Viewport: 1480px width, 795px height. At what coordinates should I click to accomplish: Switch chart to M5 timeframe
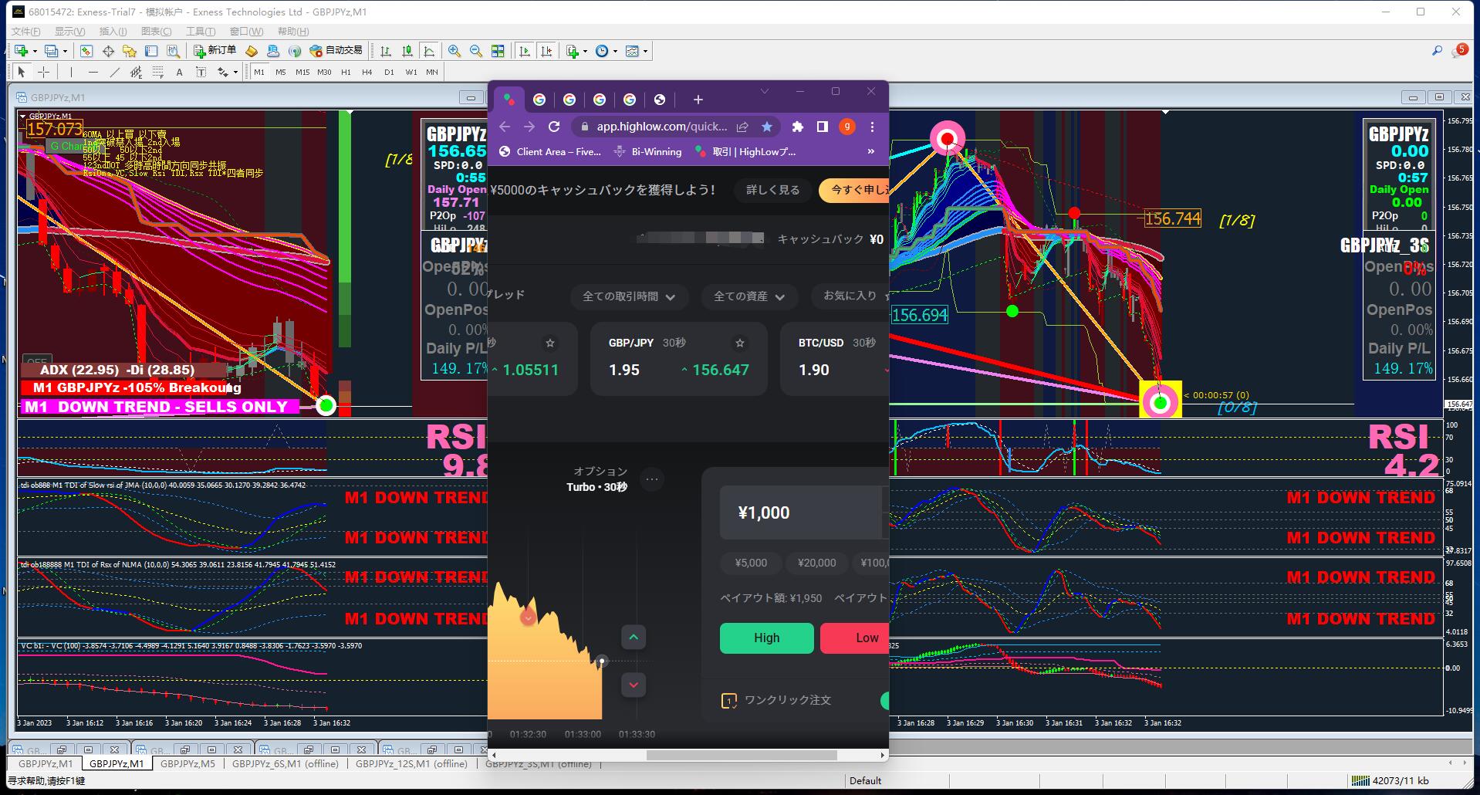[281, 72]
